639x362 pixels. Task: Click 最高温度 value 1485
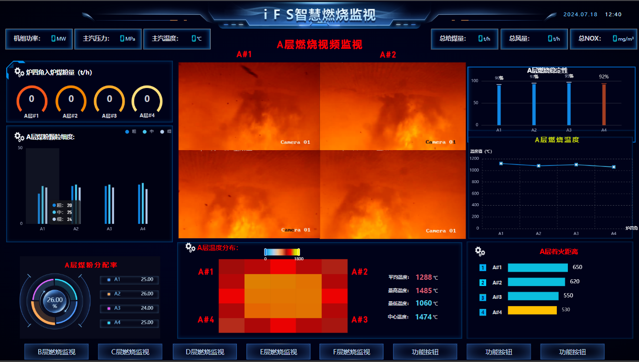coord(424,290)
